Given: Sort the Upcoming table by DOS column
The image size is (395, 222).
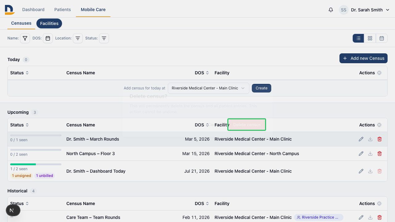Looking at the screenshot, I should click(202, 125).
